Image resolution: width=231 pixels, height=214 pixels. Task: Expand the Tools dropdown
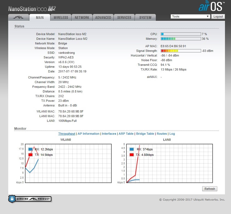[190, 16]
